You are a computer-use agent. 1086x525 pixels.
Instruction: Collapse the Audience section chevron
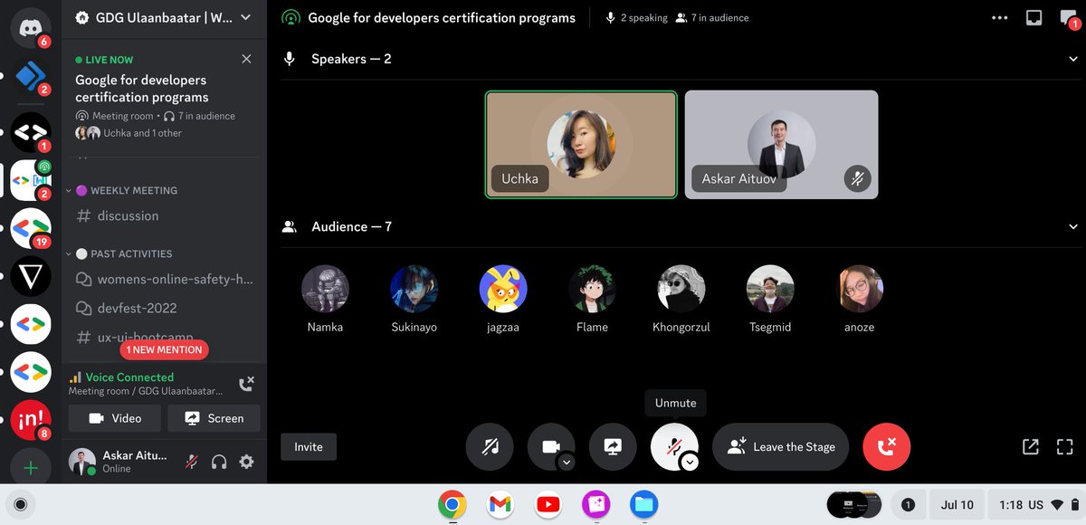pyautogui.click(x=1073, y=226)
